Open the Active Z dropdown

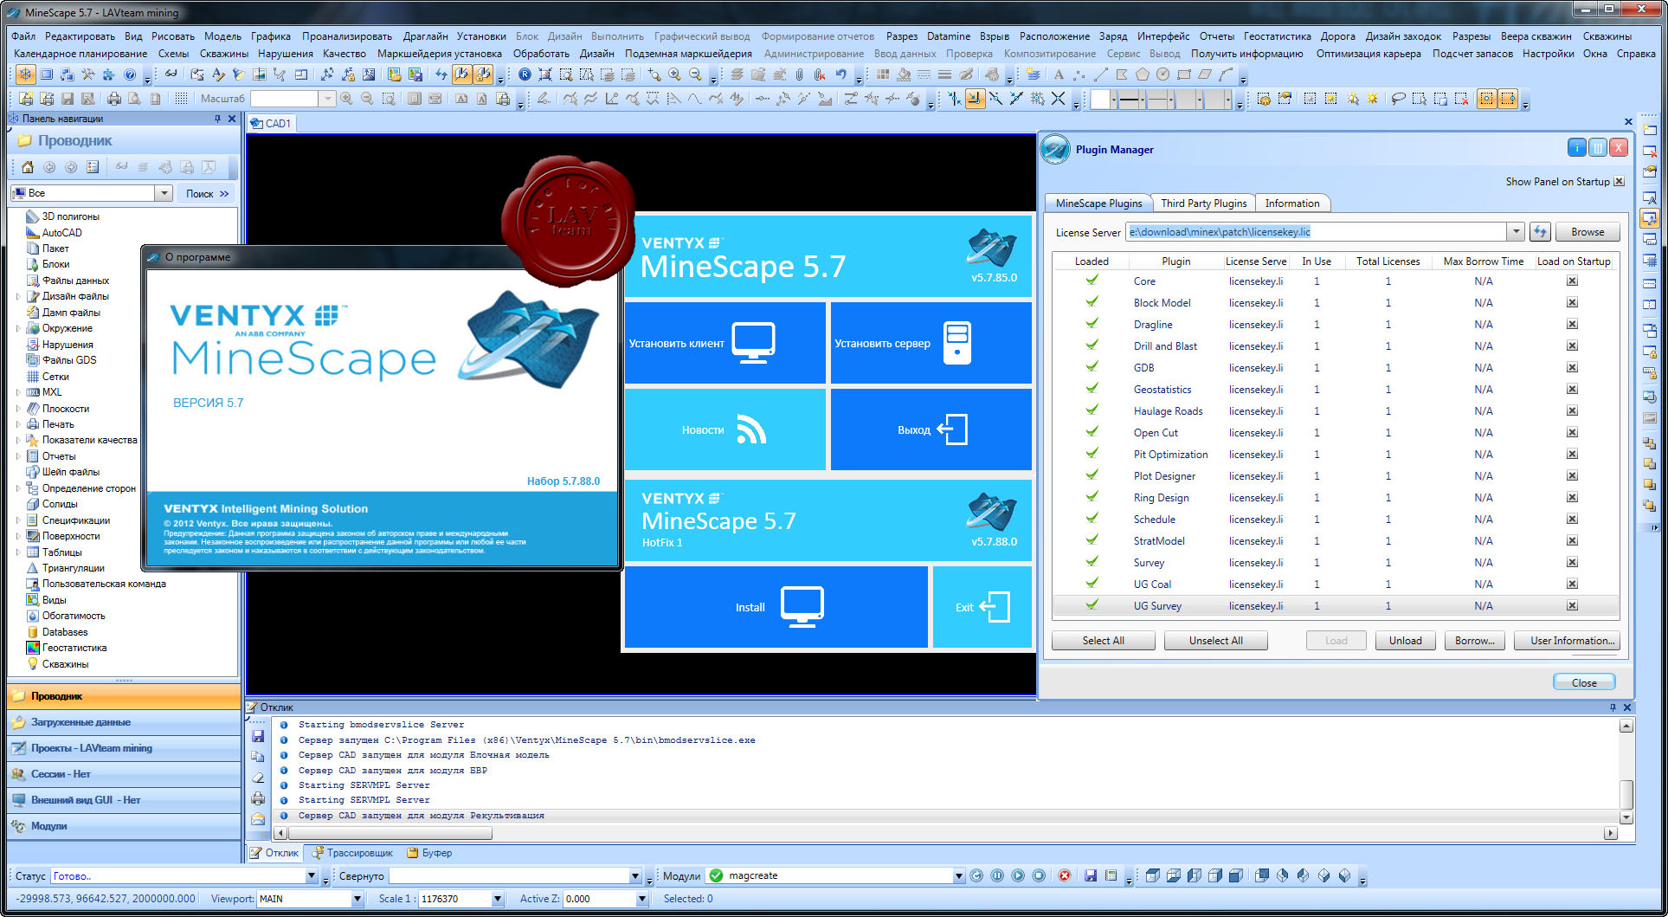click(641, 899)
